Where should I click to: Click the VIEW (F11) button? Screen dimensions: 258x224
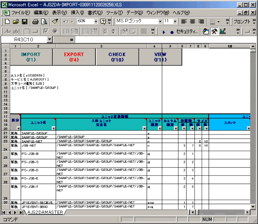pos(161,57)
